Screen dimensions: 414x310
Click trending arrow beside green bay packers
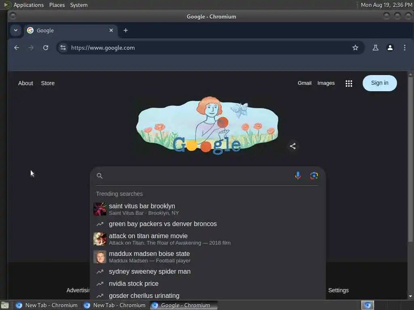(x=100, y=224)
